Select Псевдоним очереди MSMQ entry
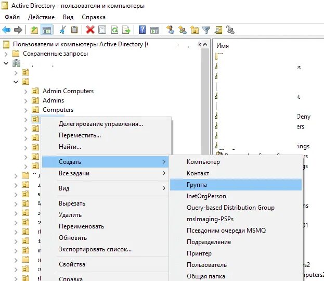 (x=236, y=231)
